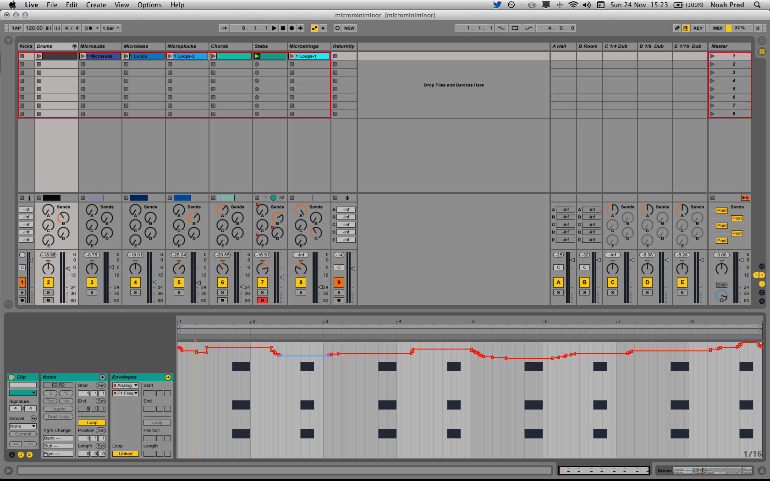The height and width of the screenshot is (481, 770).
Task: Toggle the Clip activator button
Action: click(x=11, y=377)
